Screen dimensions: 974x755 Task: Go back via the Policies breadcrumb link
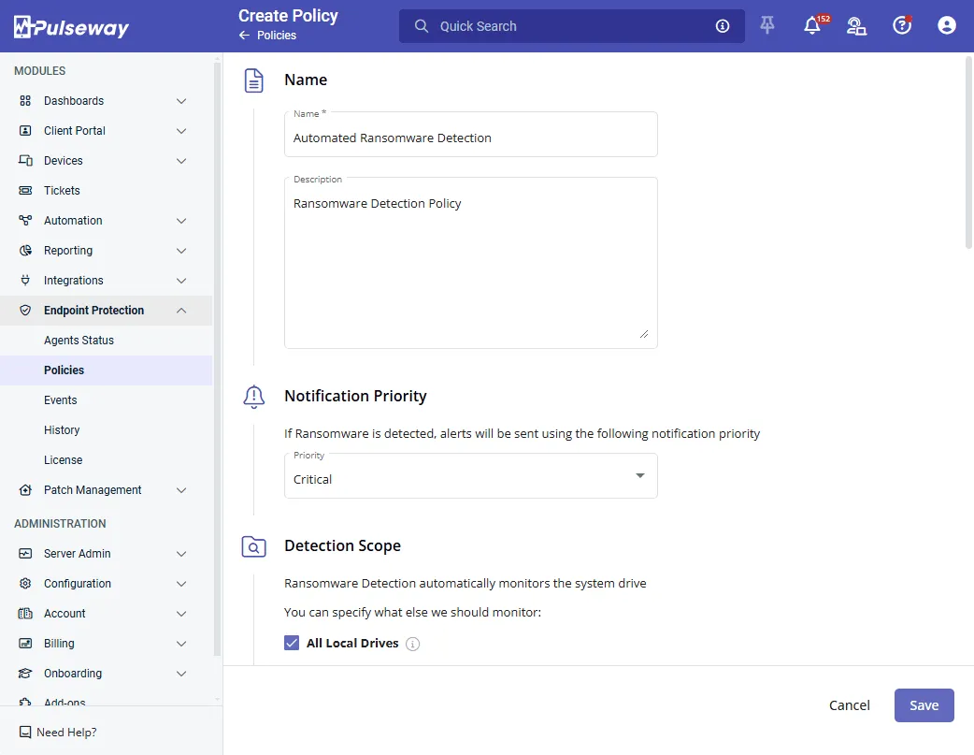click(276, 36)
